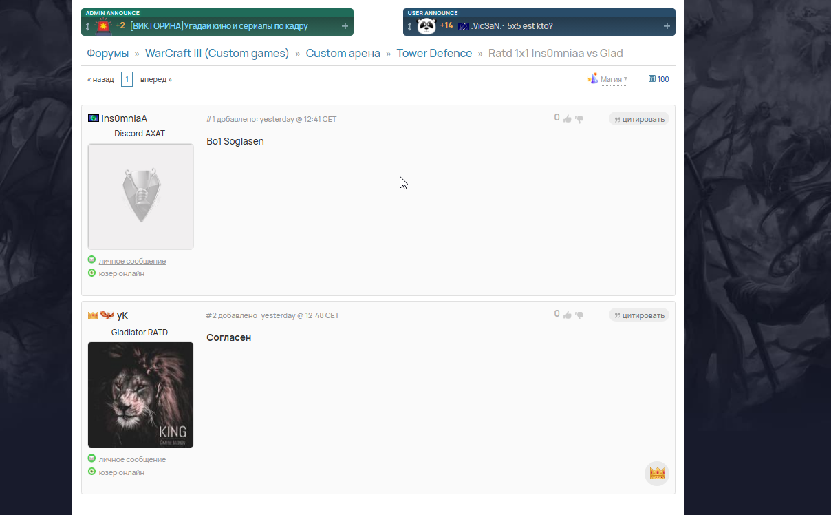Open Custom арена breadcrumb

pos(343,53)
